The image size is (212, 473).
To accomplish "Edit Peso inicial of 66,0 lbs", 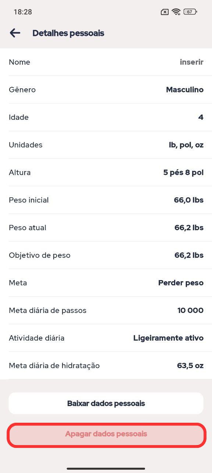I will pos(106,200).
